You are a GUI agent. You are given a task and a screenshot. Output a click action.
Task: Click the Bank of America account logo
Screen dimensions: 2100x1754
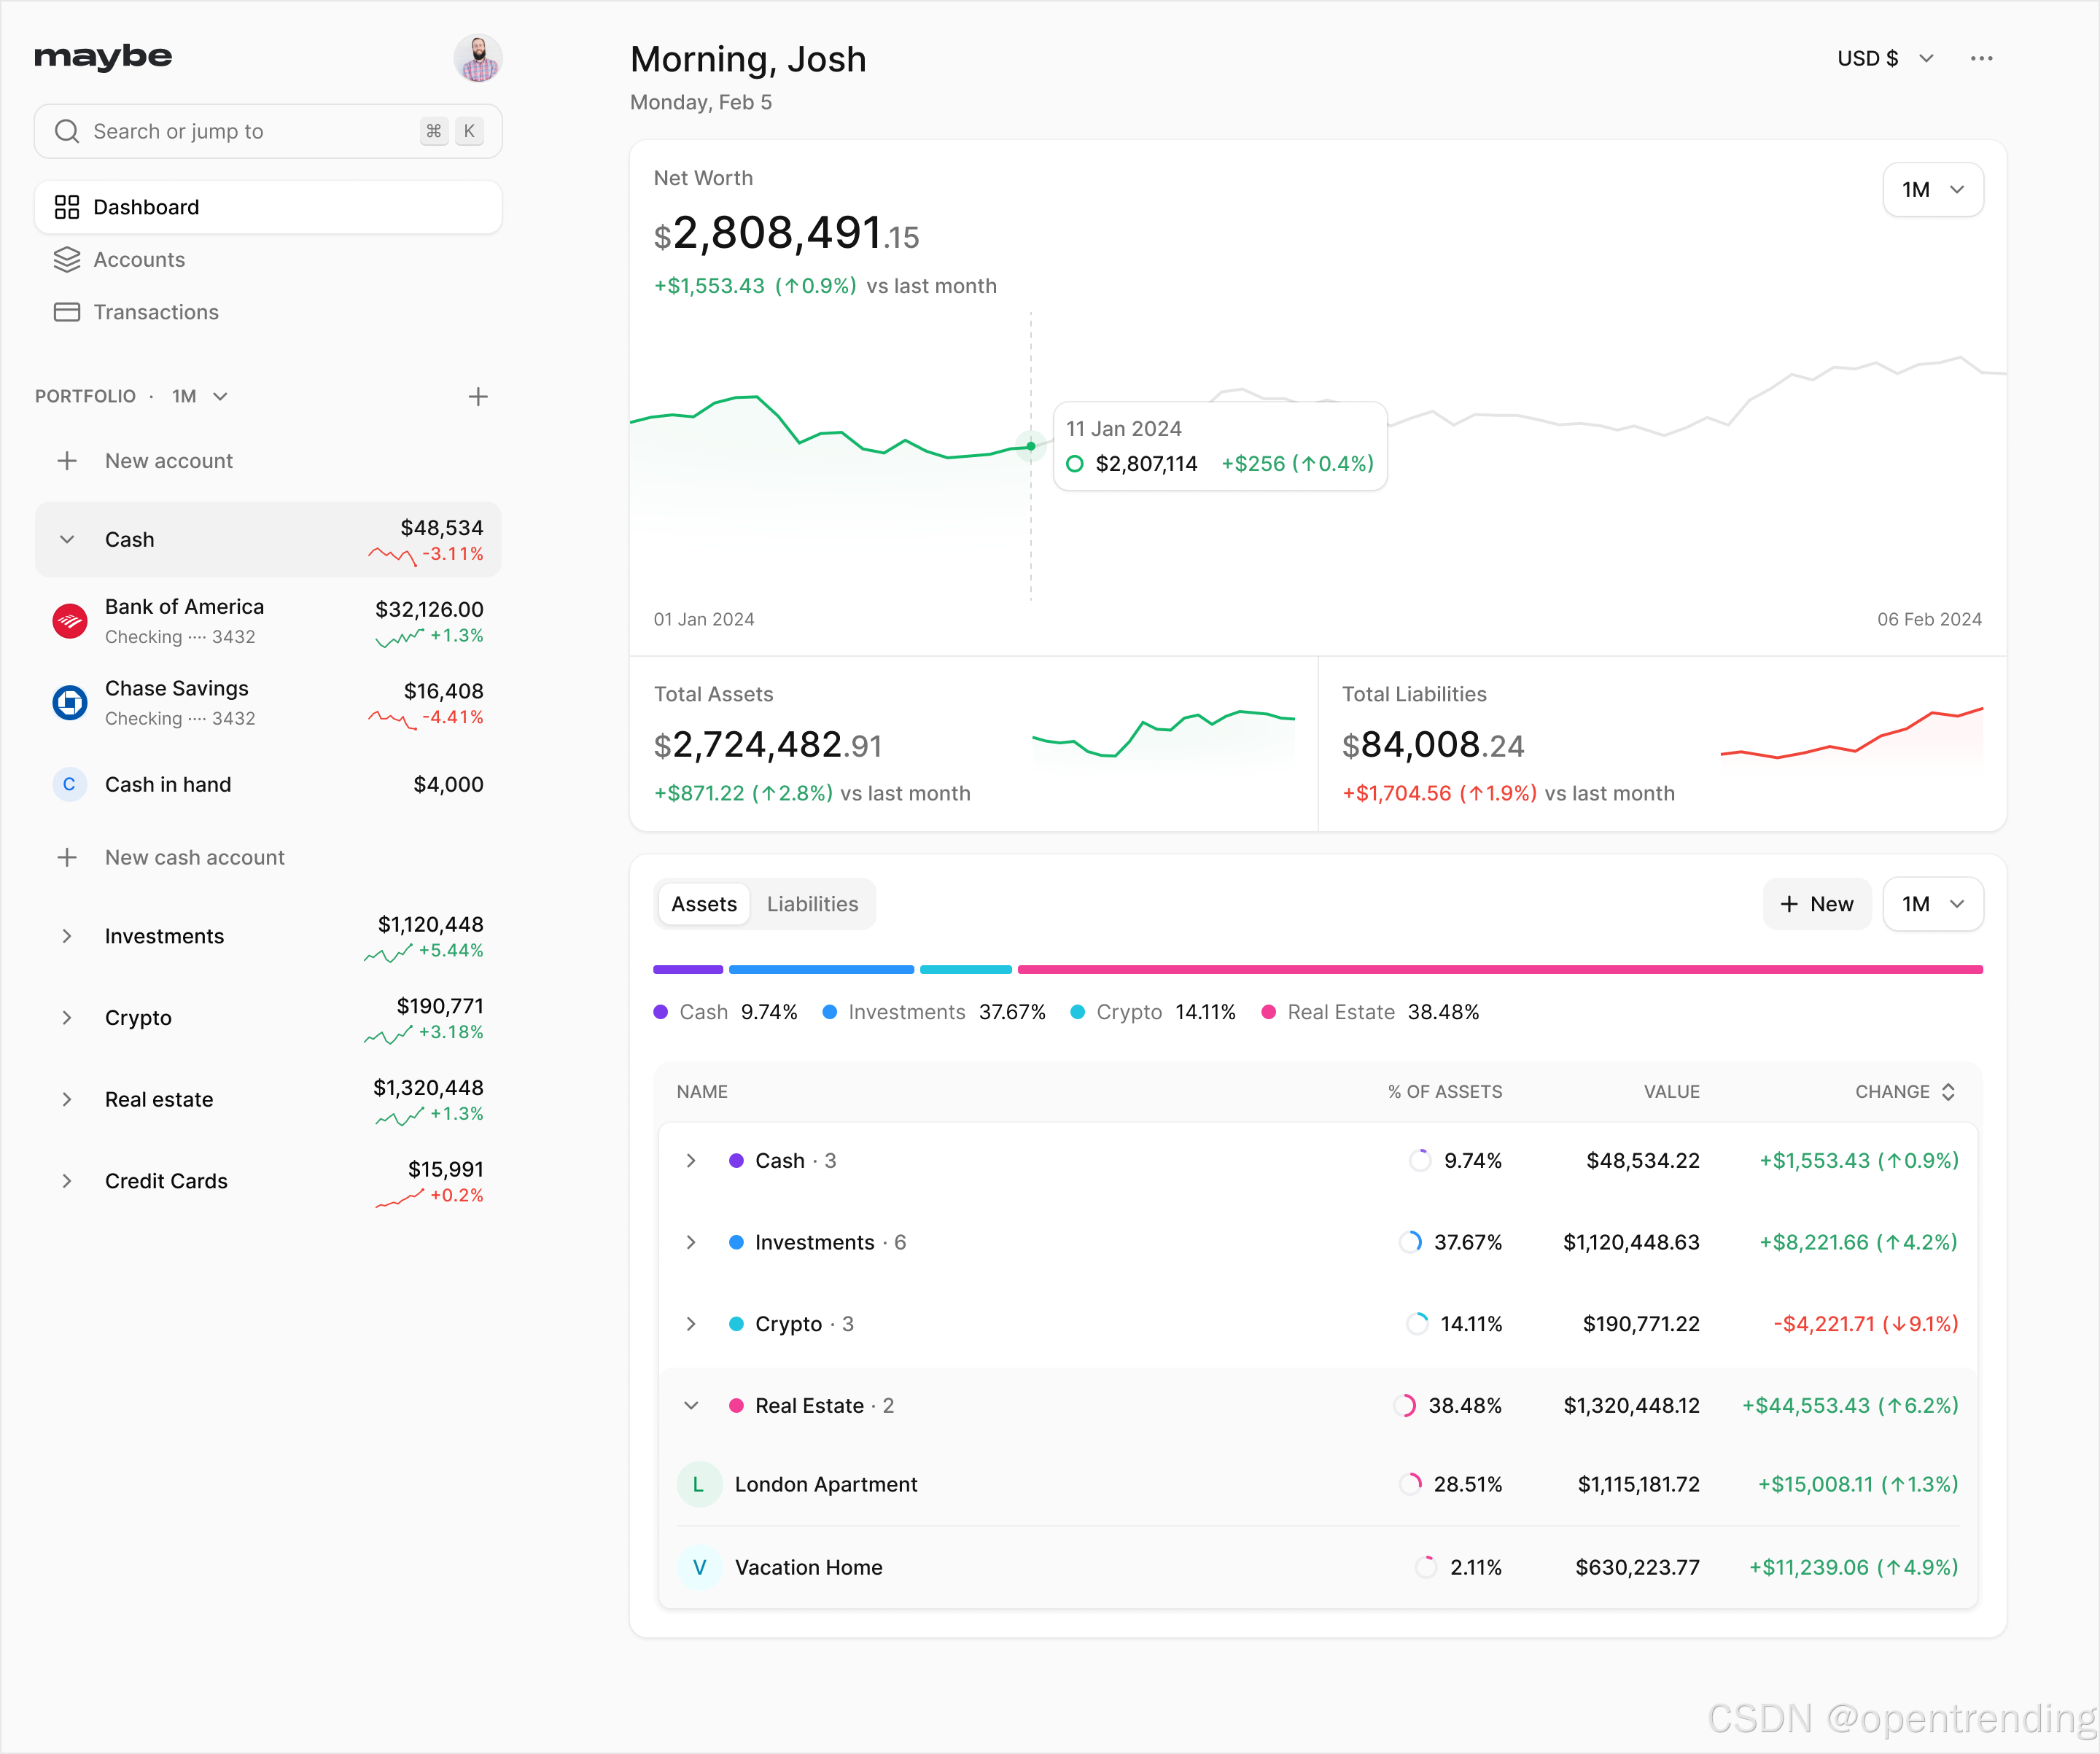tap(69, 621)
